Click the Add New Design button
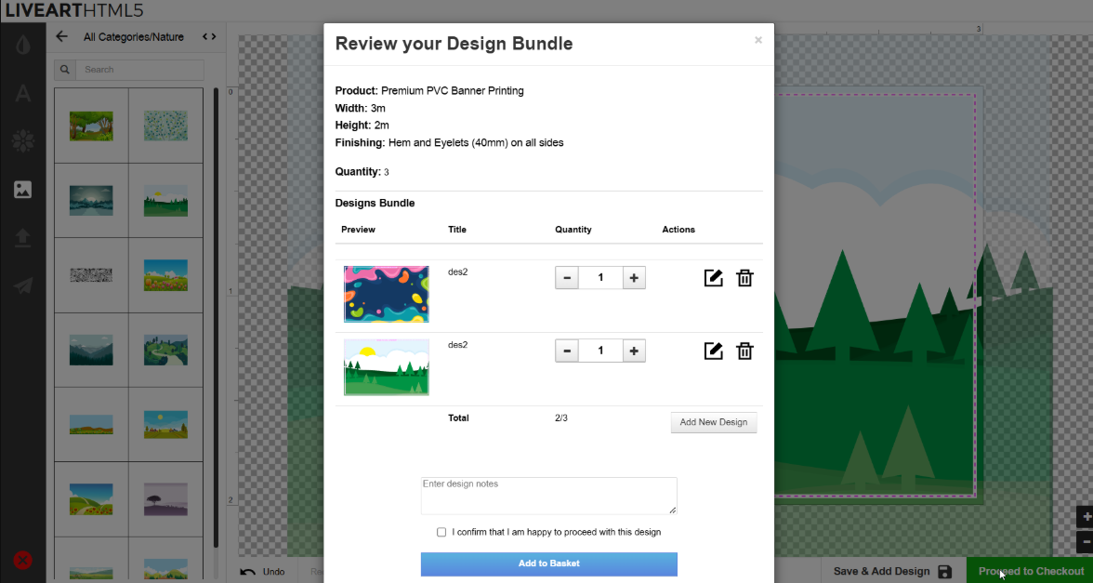Screen dimensions: 1093x583 [713, 422]
